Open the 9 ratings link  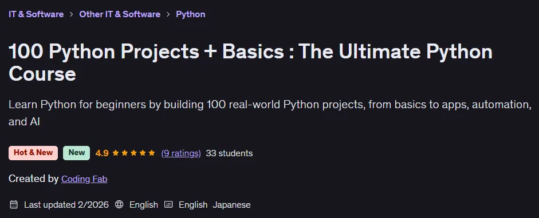(181, 153)
